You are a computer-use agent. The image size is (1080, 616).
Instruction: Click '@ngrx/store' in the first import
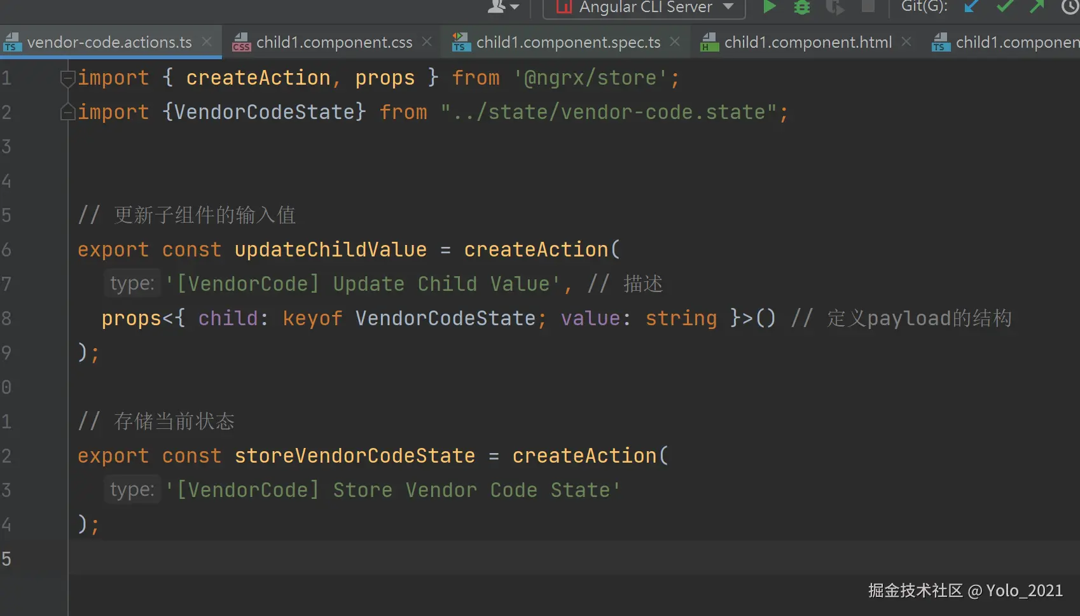coord(591,78)
